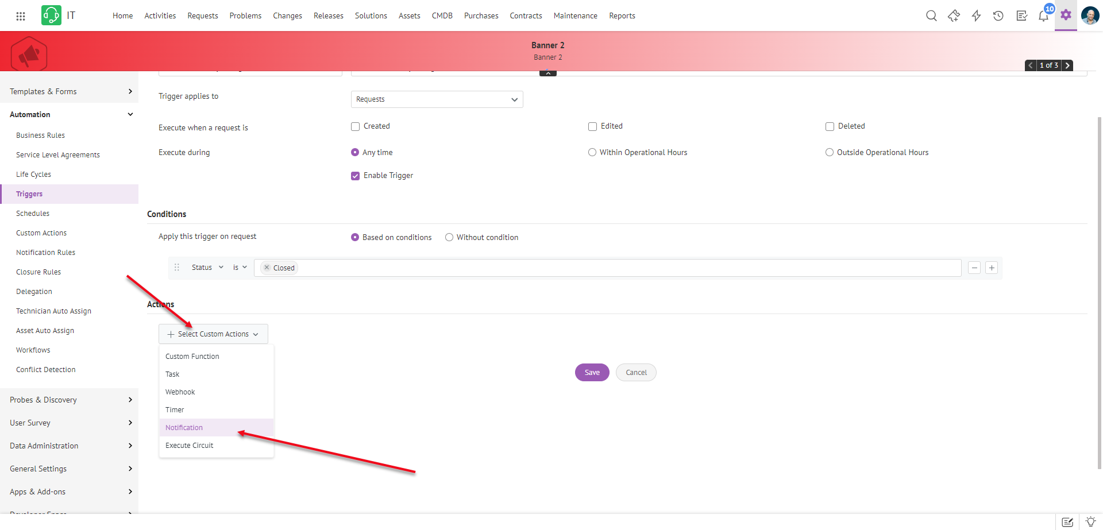Select Notification from custom actions menu
The image size is (1103, 530).
coord(184,428)
